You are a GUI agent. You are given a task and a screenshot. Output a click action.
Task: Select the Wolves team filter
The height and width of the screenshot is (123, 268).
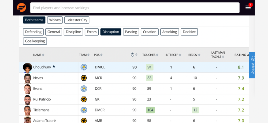[55, 20]
